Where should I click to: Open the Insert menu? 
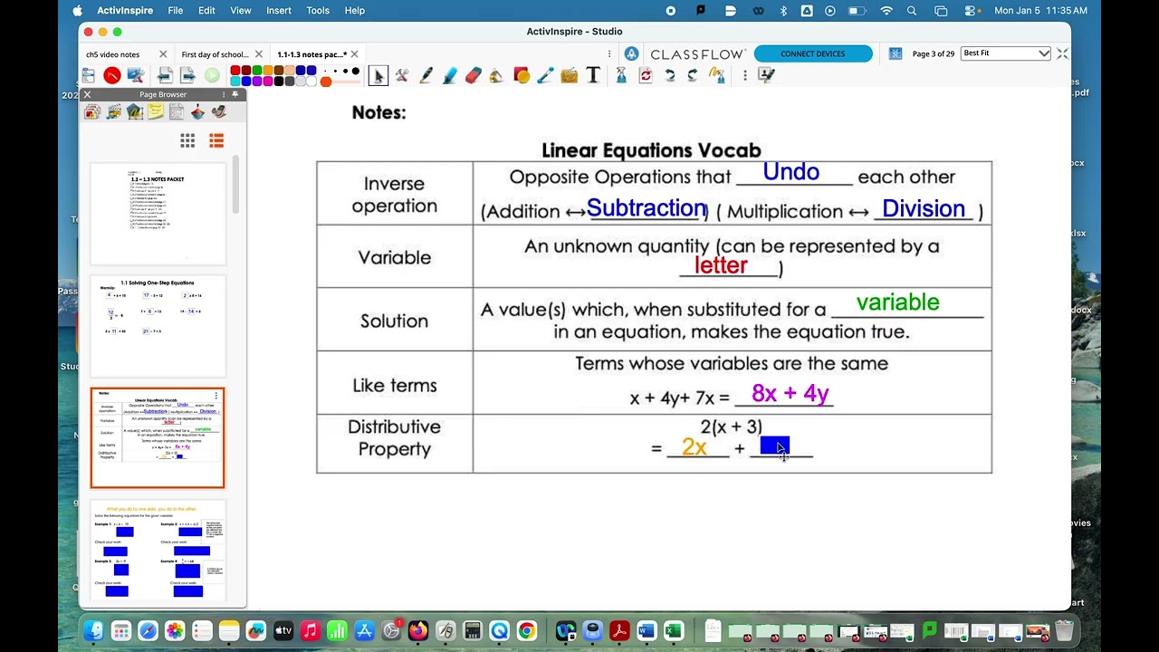279,10
